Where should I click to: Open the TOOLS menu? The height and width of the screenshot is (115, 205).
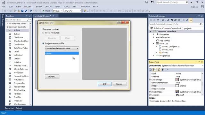[67, 7]
